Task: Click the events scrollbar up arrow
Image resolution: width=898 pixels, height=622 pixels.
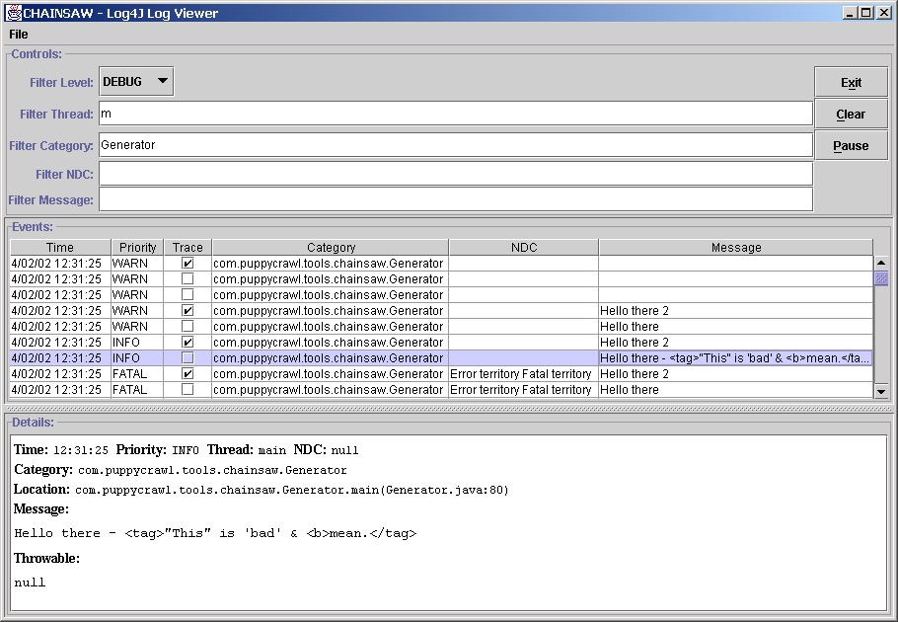Action: pyautogui.click(x=881, y=263)
